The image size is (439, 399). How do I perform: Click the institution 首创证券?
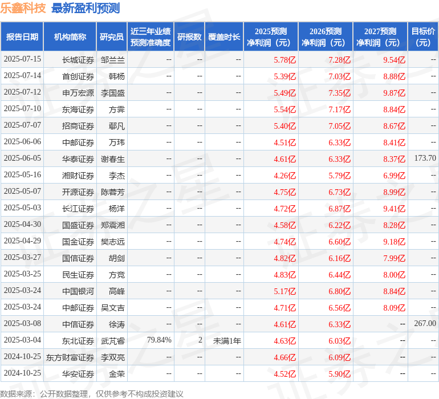78,76
